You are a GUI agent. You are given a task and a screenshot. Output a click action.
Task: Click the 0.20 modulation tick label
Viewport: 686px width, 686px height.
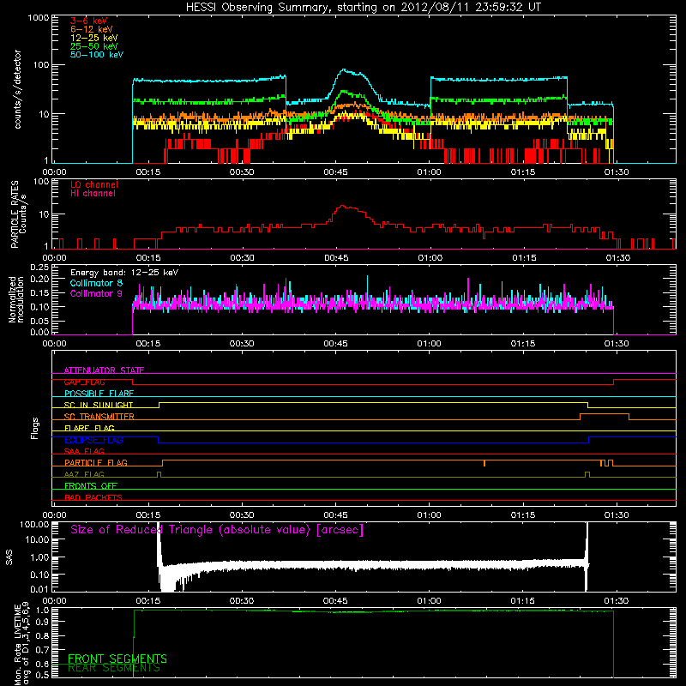pyautogui.click(x=39, y=279)
